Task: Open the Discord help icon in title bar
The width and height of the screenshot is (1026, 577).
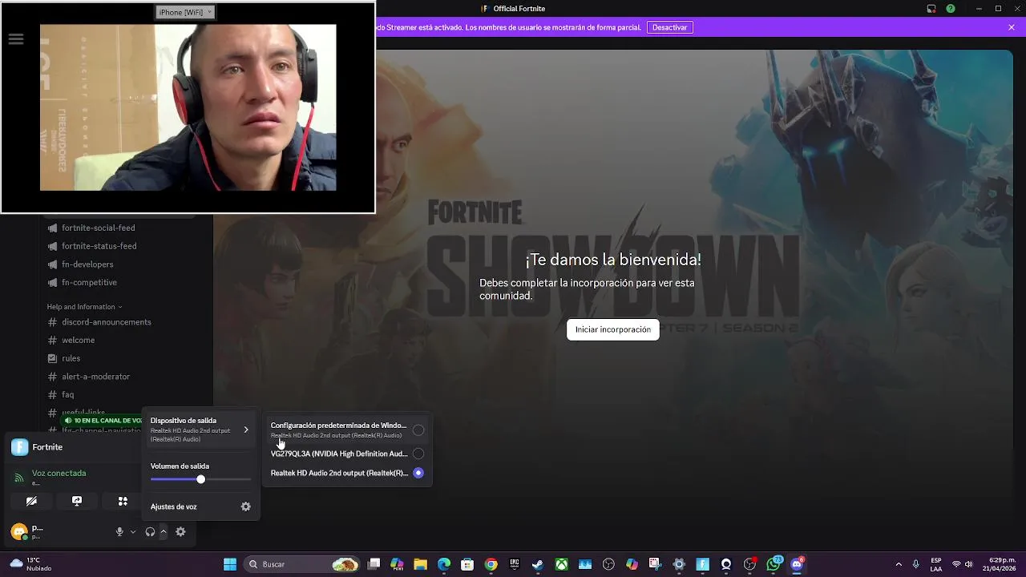Action: (x=951, y=9)
